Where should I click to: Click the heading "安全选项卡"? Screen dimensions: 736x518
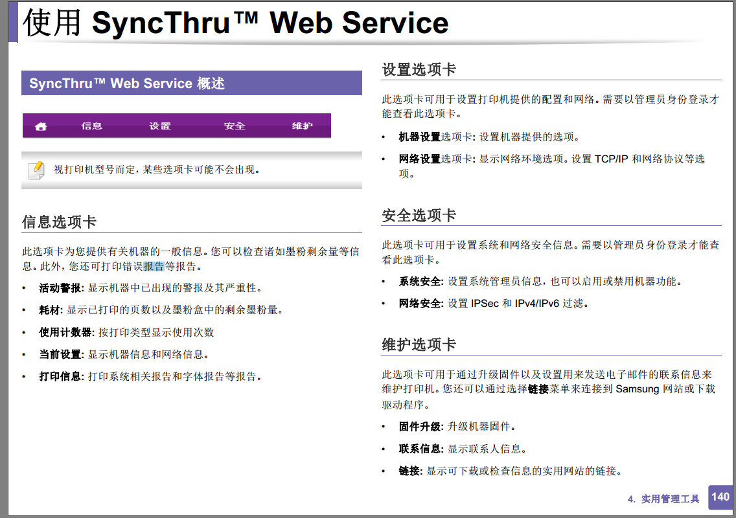coord(419,216)
